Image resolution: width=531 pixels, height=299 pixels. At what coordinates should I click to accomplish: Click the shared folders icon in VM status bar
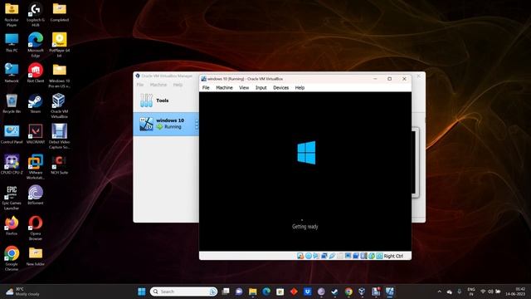pos(340,256)
